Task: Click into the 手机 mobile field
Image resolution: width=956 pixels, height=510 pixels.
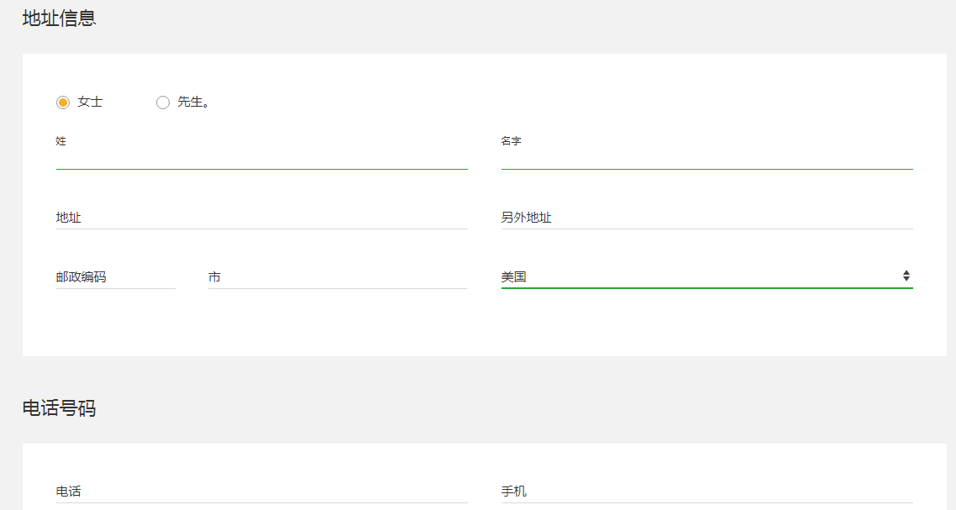Action: click(x=706, y=492)
